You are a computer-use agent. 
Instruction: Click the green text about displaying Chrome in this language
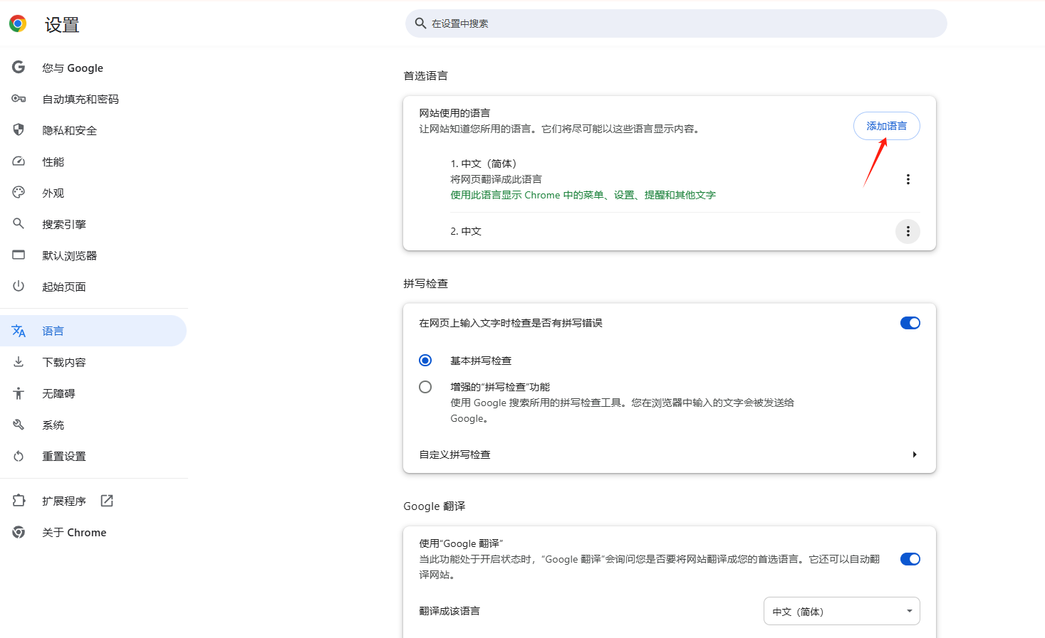(583, 195)
